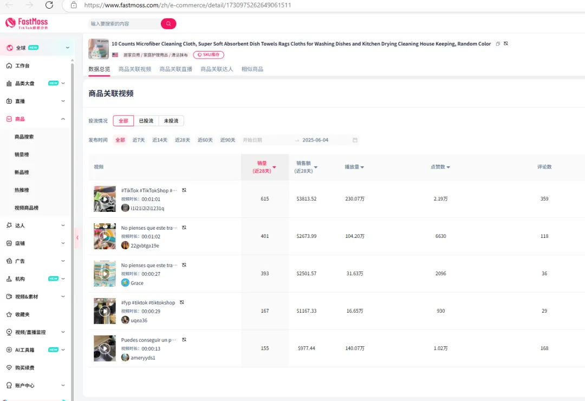
Task: Click the FastMoss logo
Action: tap(27, 23)
